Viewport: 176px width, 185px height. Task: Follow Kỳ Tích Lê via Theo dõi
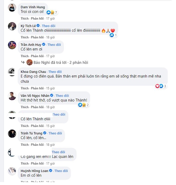[49, 25]
